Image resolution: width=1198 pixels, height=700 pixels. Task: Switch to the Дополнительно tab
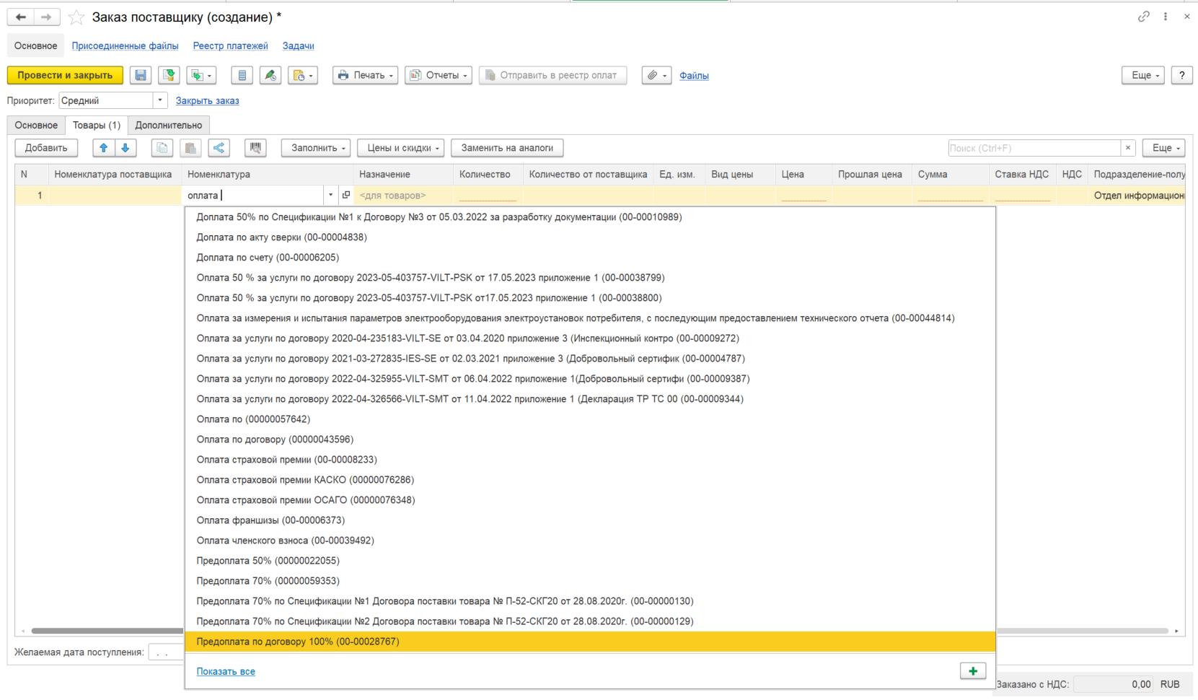(x=169, y=125)
